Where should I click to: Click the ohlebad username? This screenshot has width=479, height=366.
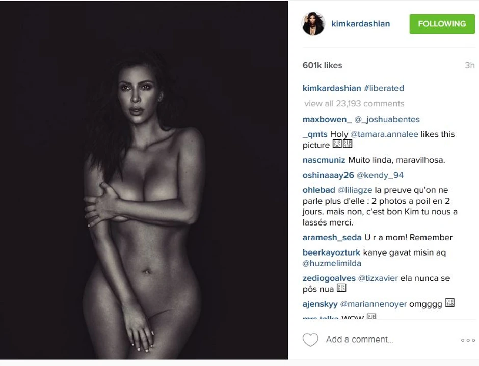tap(318, 190)
